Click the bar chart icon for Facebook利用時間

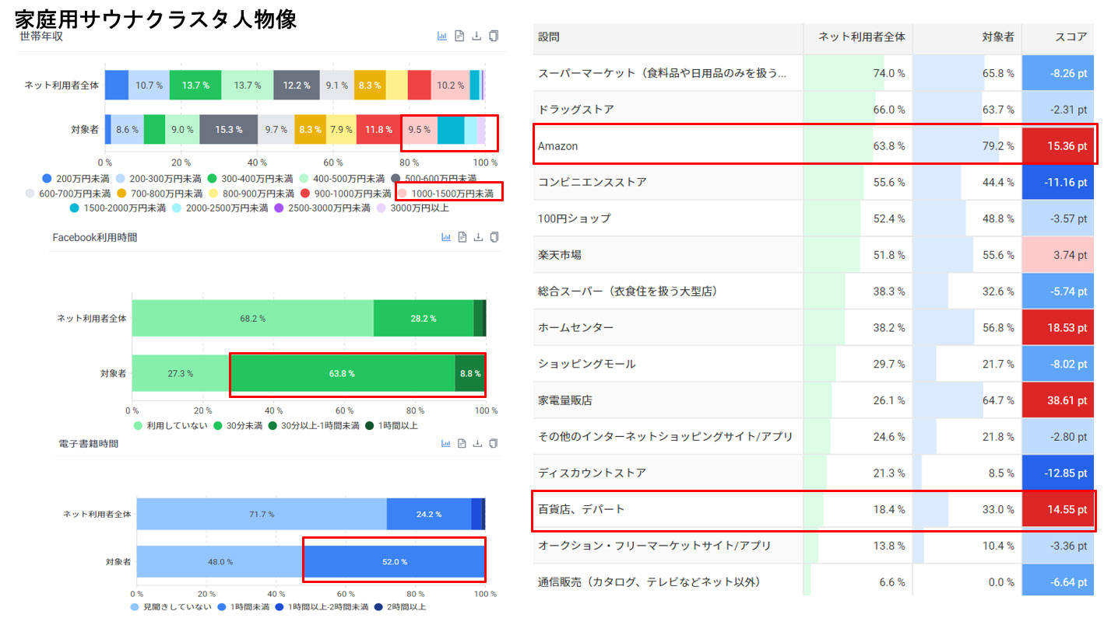tap(446, 237)
